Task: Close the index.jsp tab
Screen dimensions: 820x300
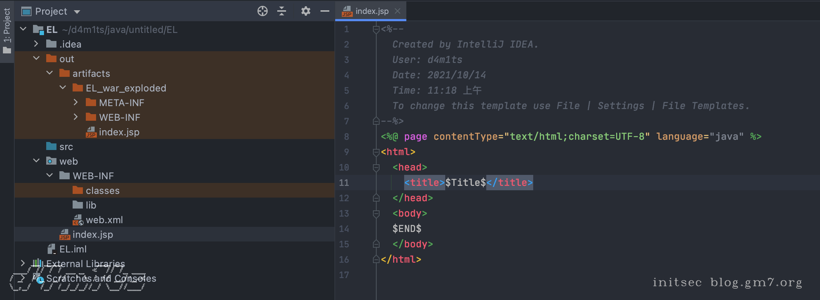Action: [x=398, y=11]
